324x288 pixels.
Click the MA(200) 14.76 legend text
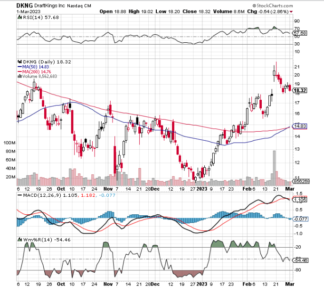tap(37, 72)
